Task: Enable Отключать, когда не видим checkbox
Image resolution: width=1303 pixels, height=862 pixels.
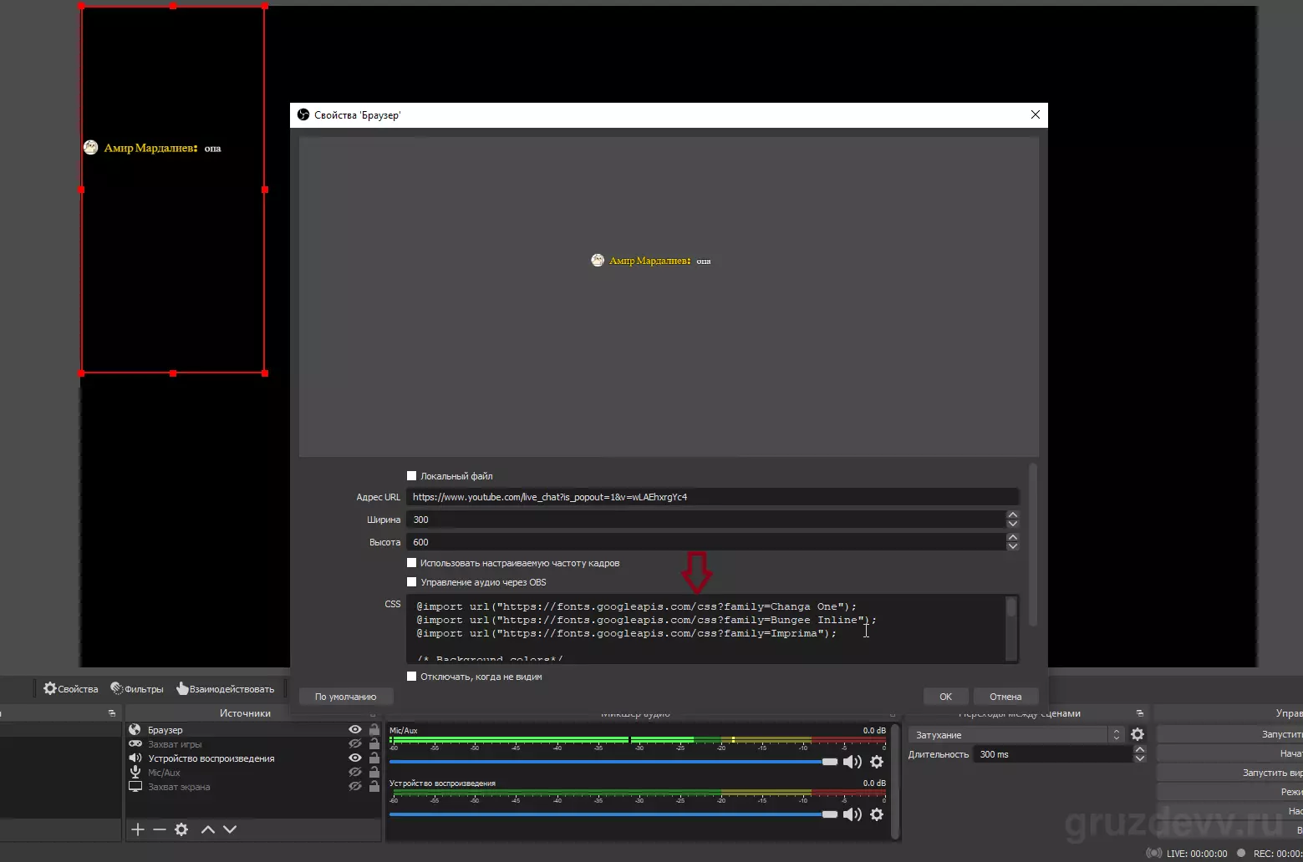Action: 411,677
